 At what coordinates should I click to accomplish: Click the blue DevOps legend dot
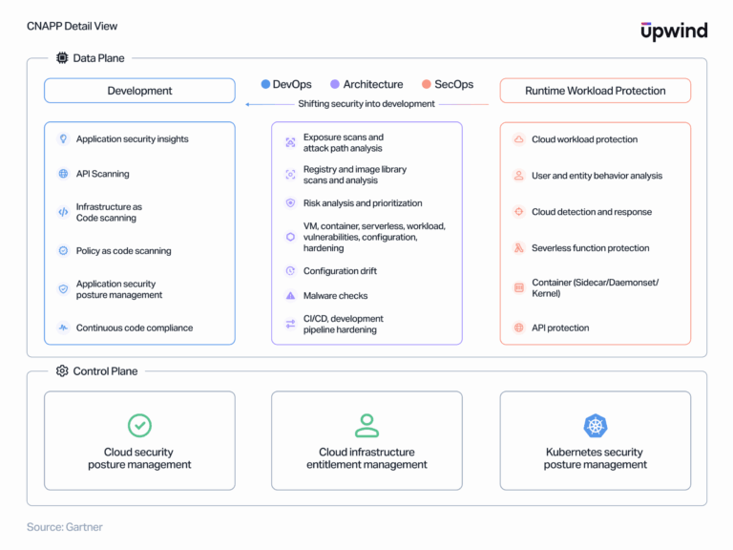coord(265,84)
